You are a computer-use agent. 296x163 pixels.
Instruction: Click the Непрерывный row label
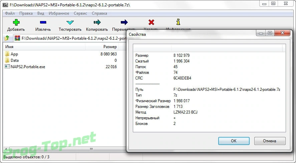click(147, 118)
